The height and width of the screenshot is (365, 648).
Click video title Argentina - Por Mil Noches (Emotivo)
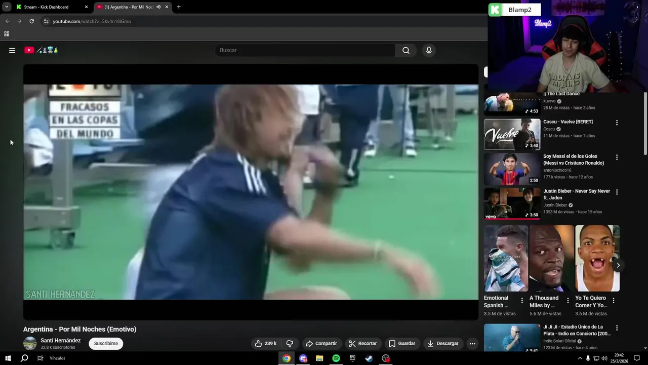tap(79, 329)
